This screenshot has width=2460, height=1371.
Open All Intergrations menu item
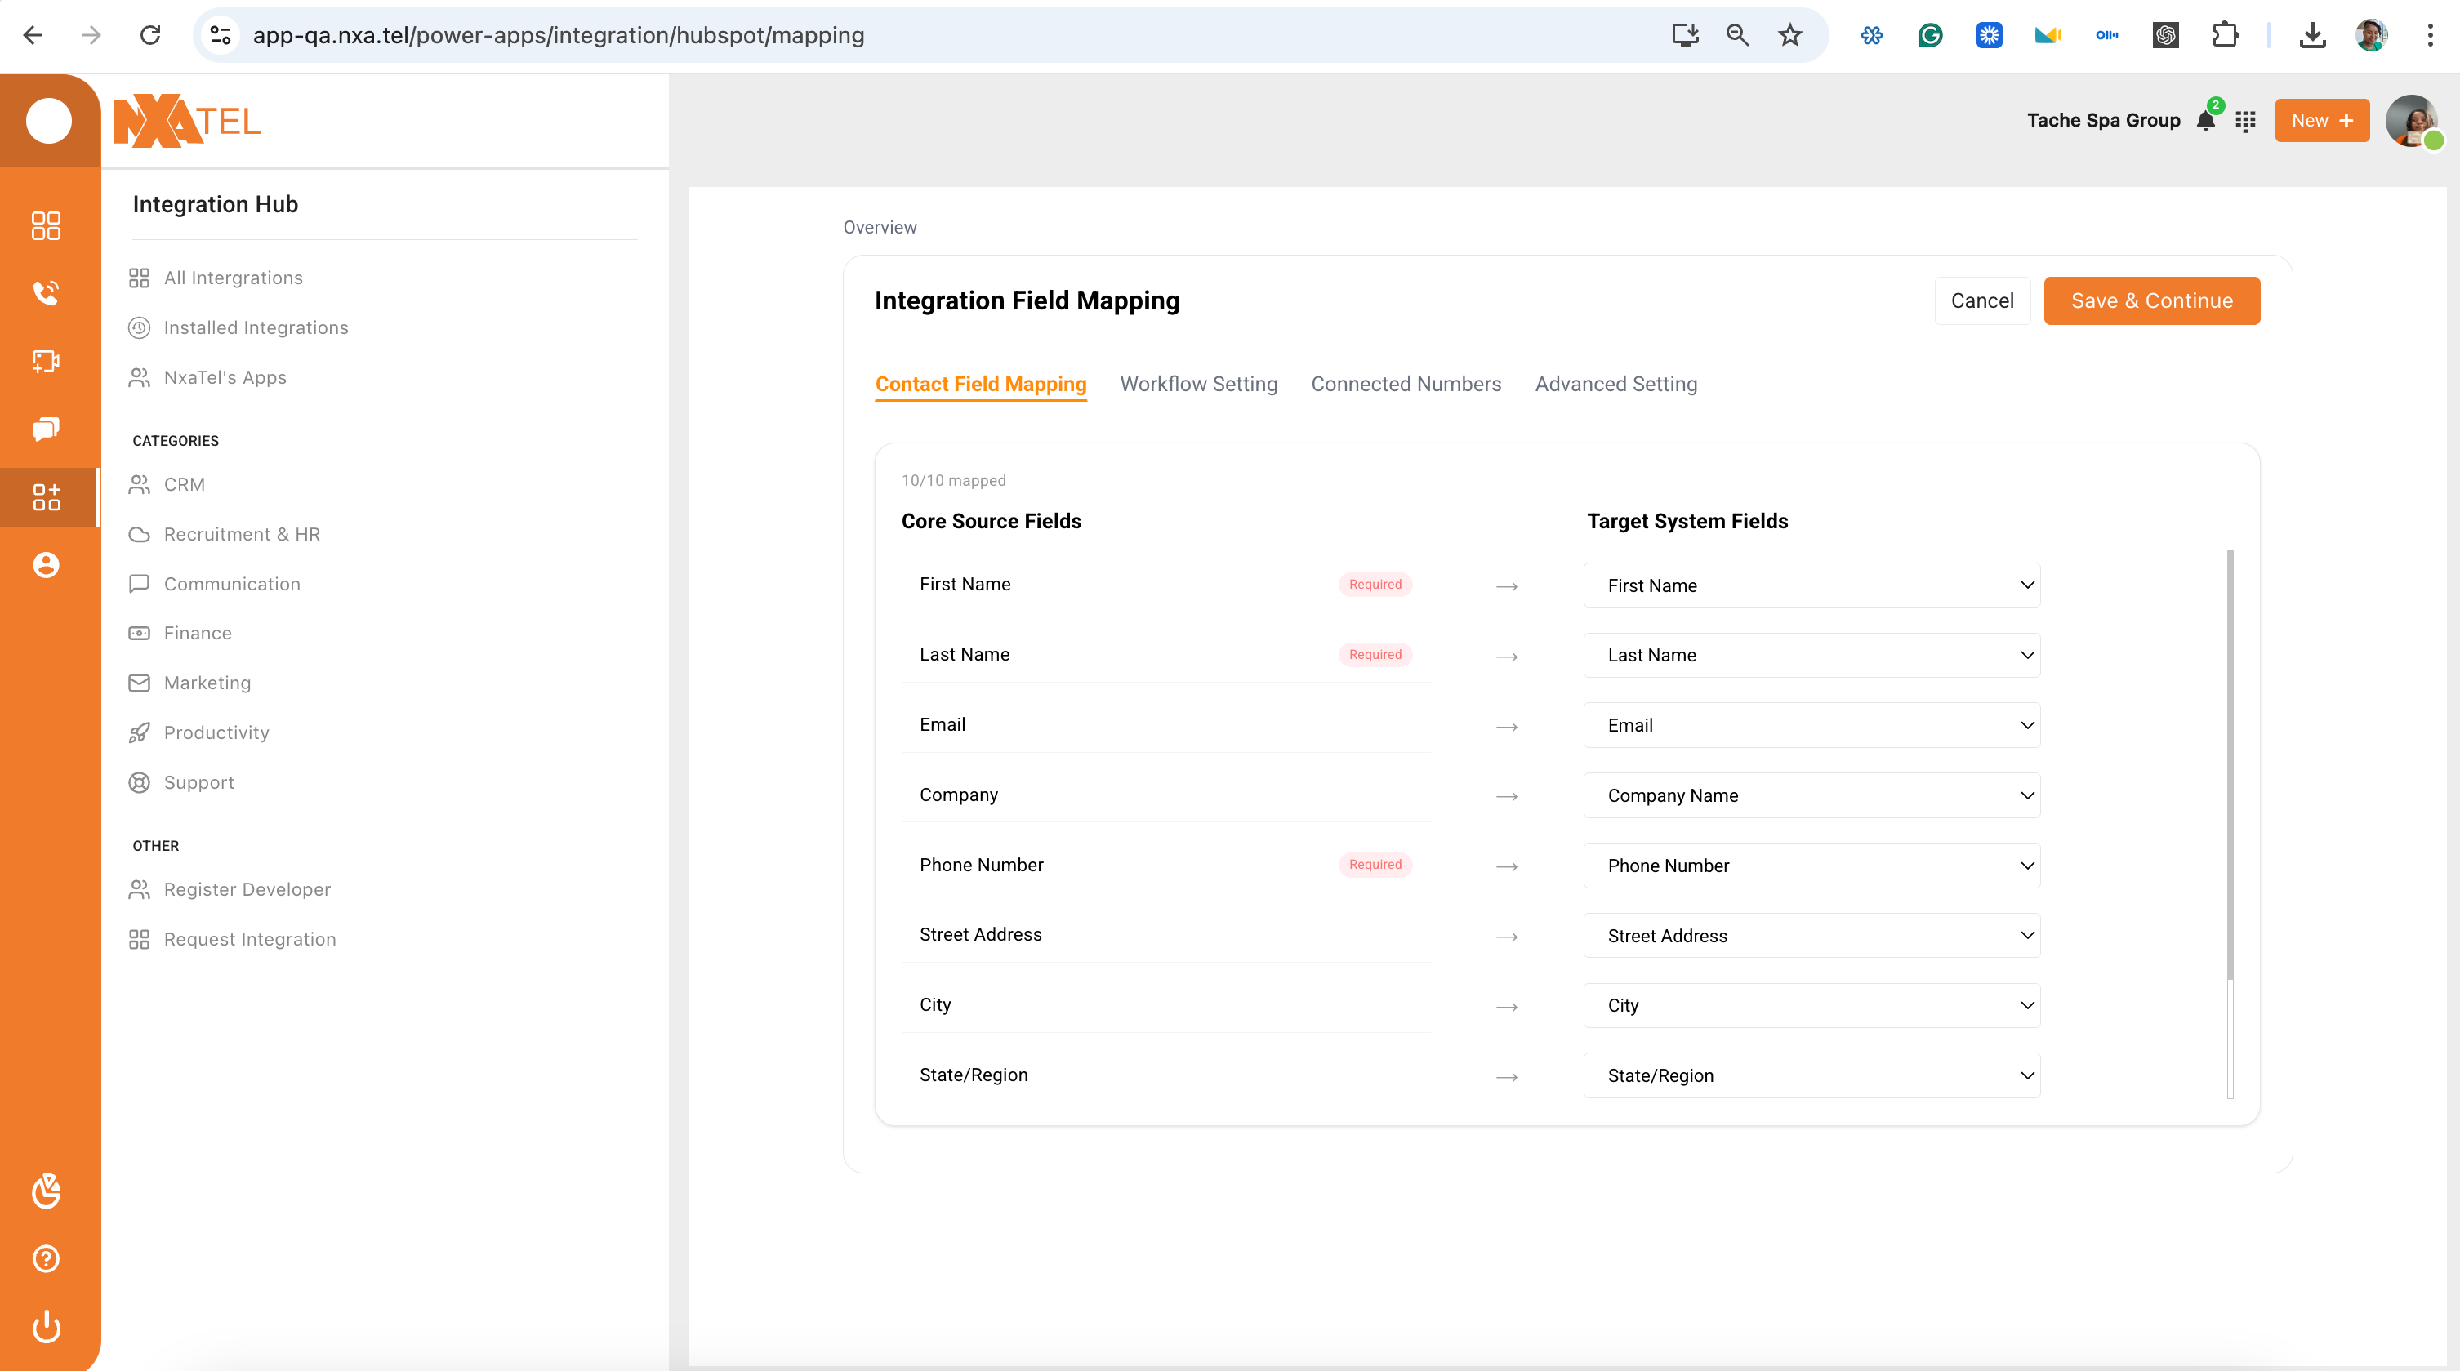216,278
